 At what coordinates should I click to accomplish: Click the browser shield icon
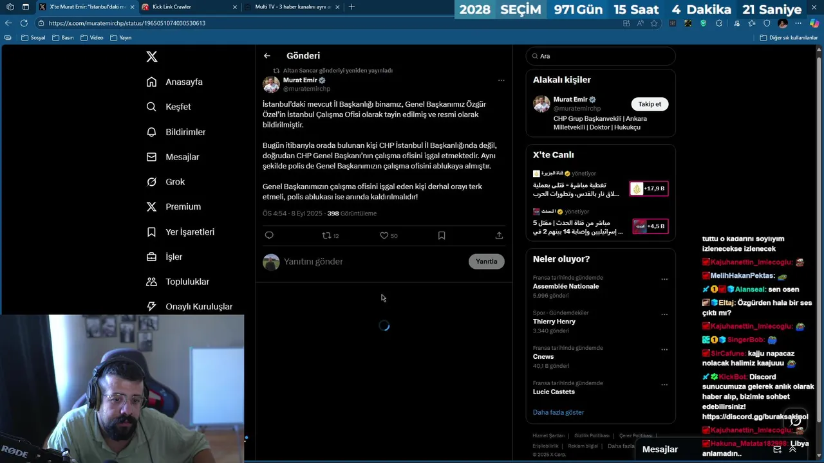pyautogui.click(x=767, y=23)
